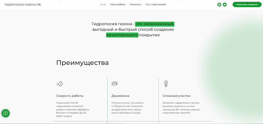Click the stopwatch icon above Скорость работы
263x124 pixels.
tap(59, 84)
